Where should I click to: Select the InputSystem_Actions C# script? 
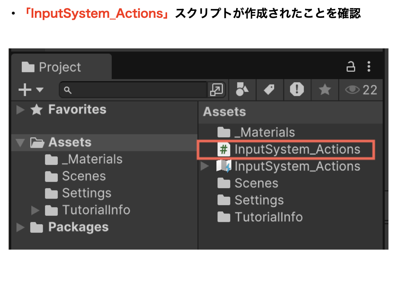point(297,150)
